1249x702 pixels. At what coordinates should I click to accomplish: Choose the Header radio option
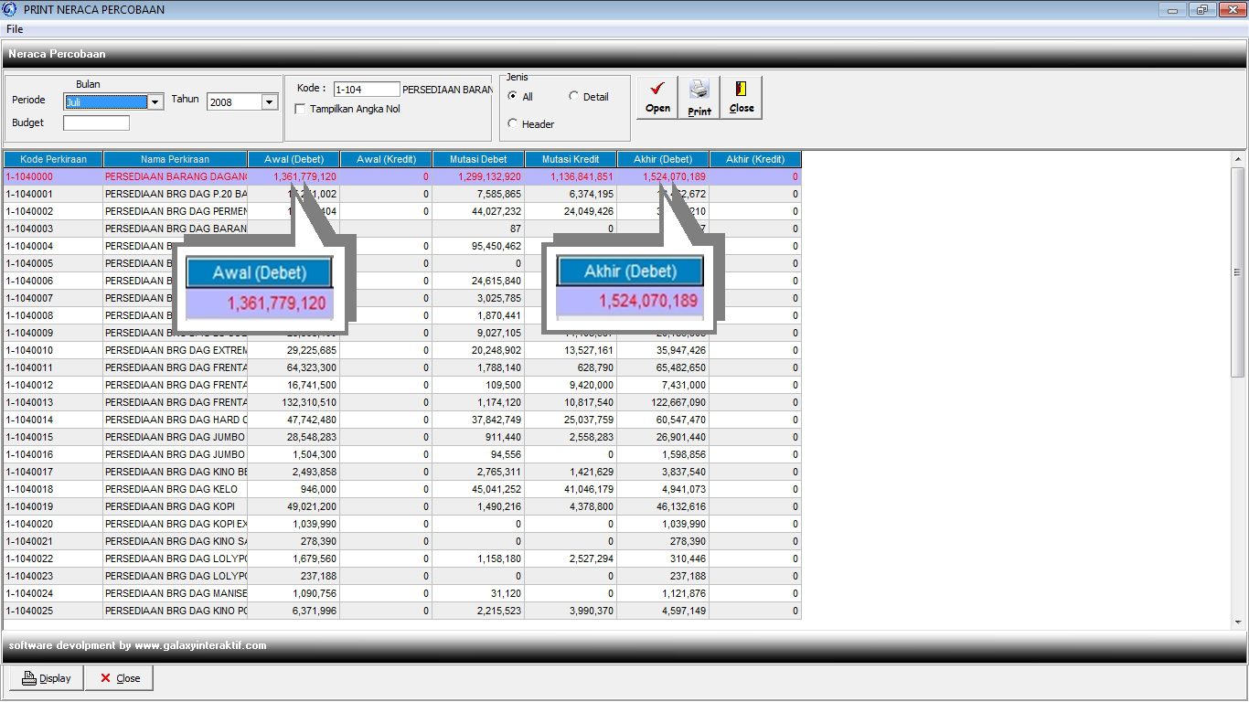pos(513,124)
